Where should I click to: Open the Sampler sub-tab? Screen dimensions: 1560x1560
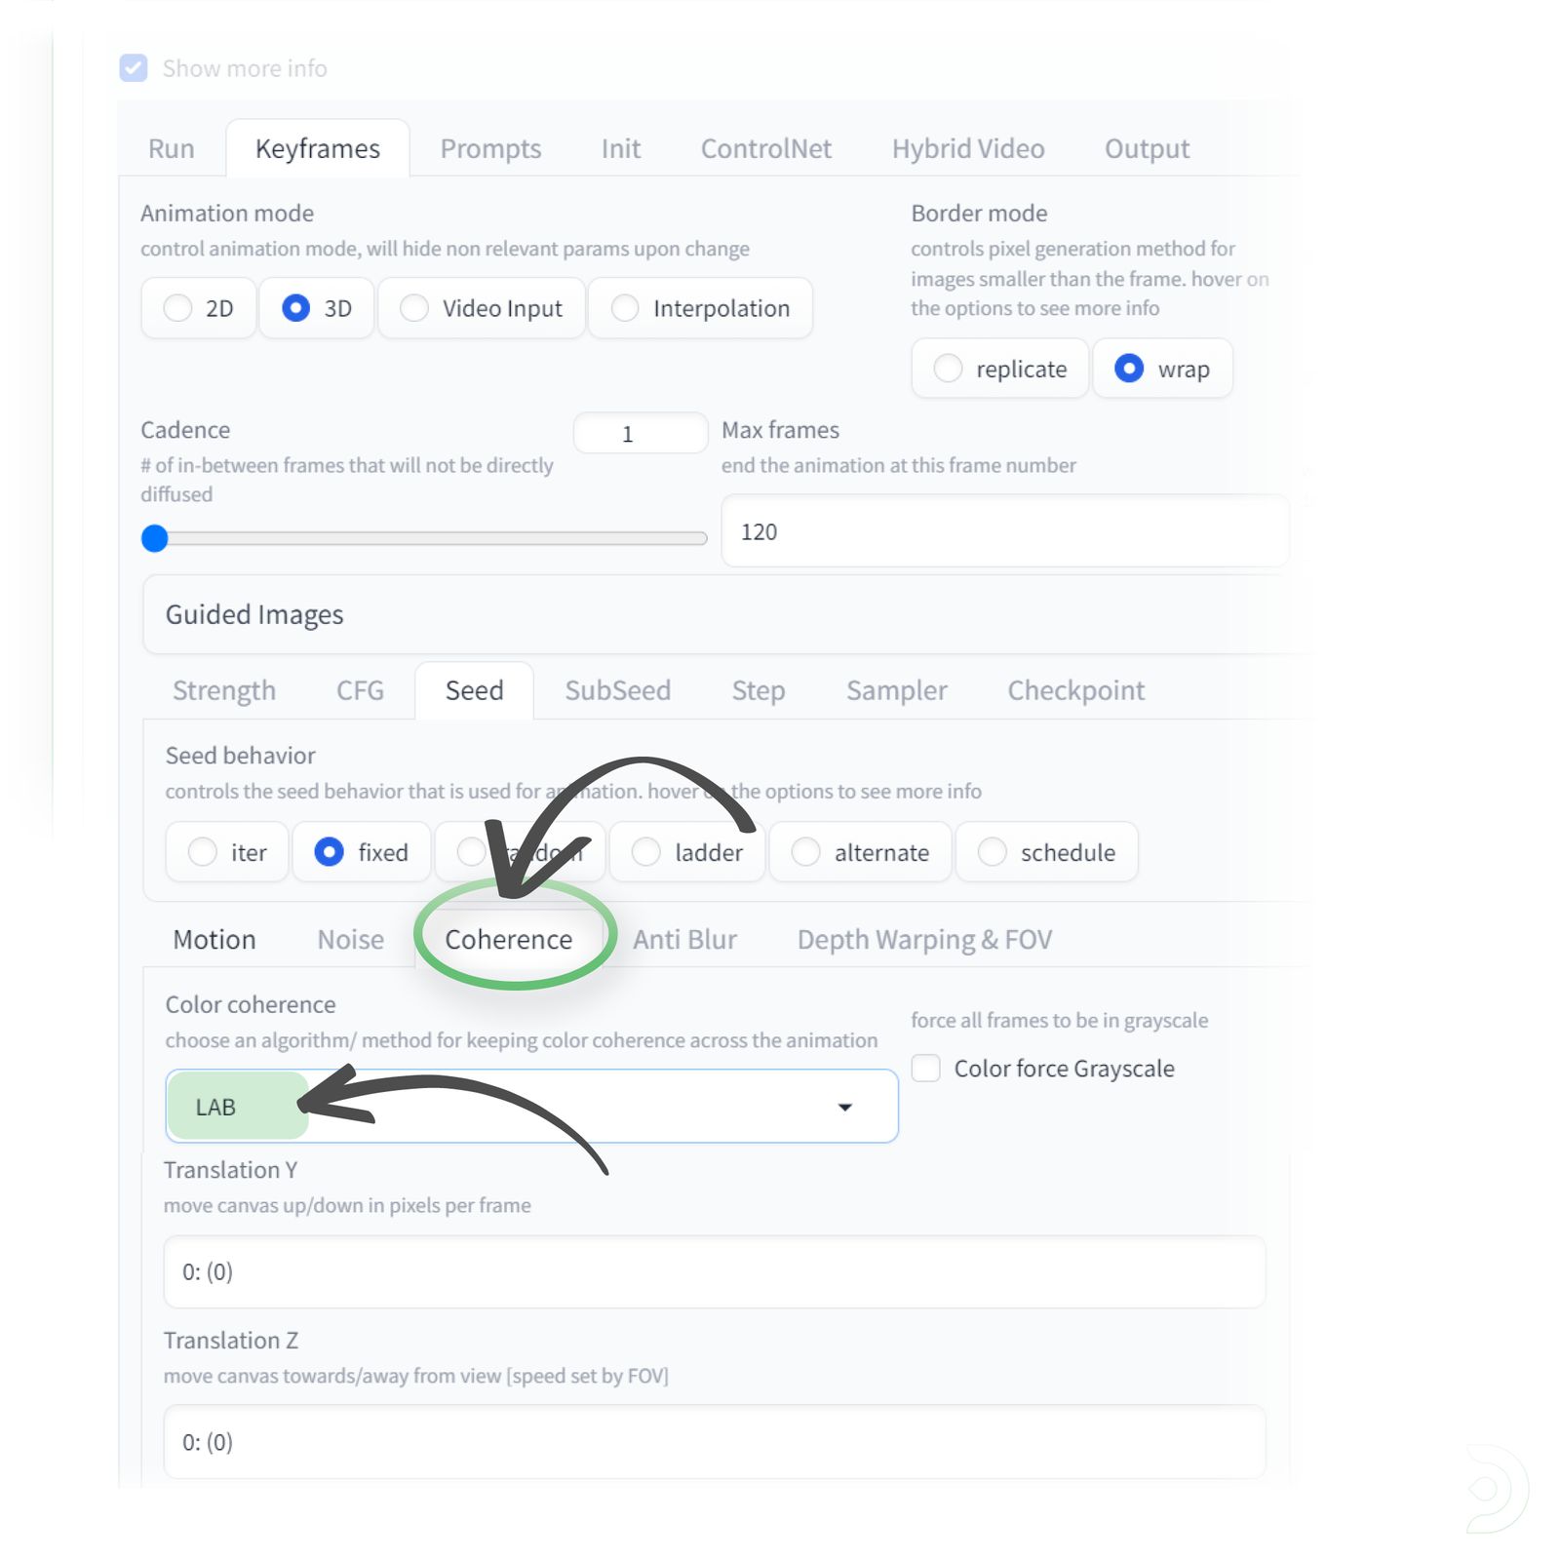(896, 690)
